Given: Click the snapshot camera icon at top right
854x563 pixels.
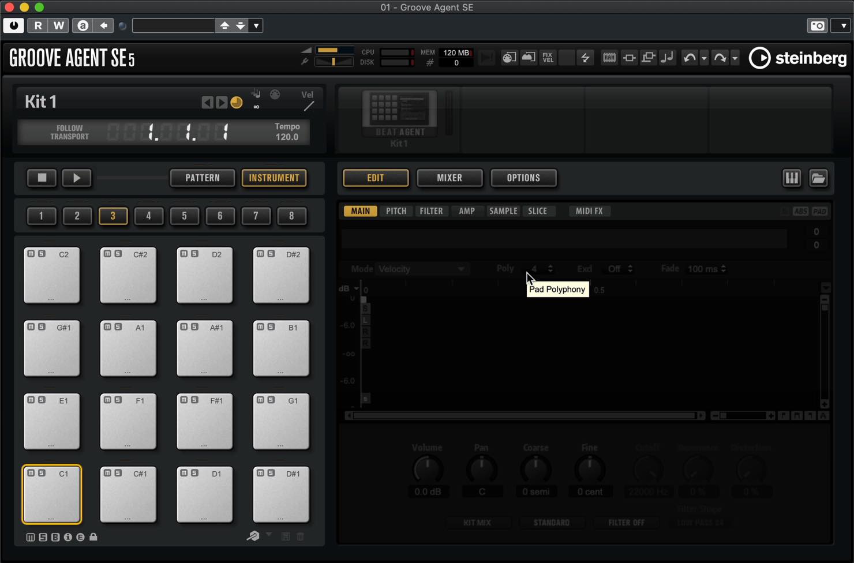Looking at the screenshot, I should click(x=817, y=25).
